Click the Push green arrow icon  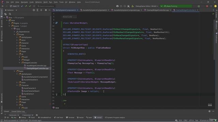26,6
